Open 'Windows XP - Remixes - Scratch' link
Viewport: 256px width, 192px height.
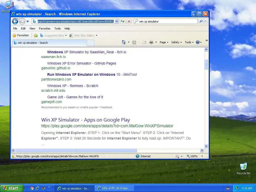[73, 86]
